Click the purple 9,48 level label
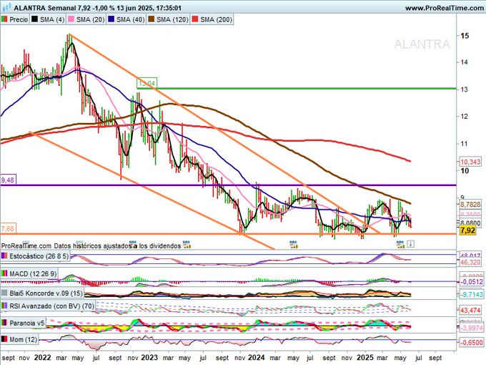This screenshot has width=486, height=365. click(8, 180)
